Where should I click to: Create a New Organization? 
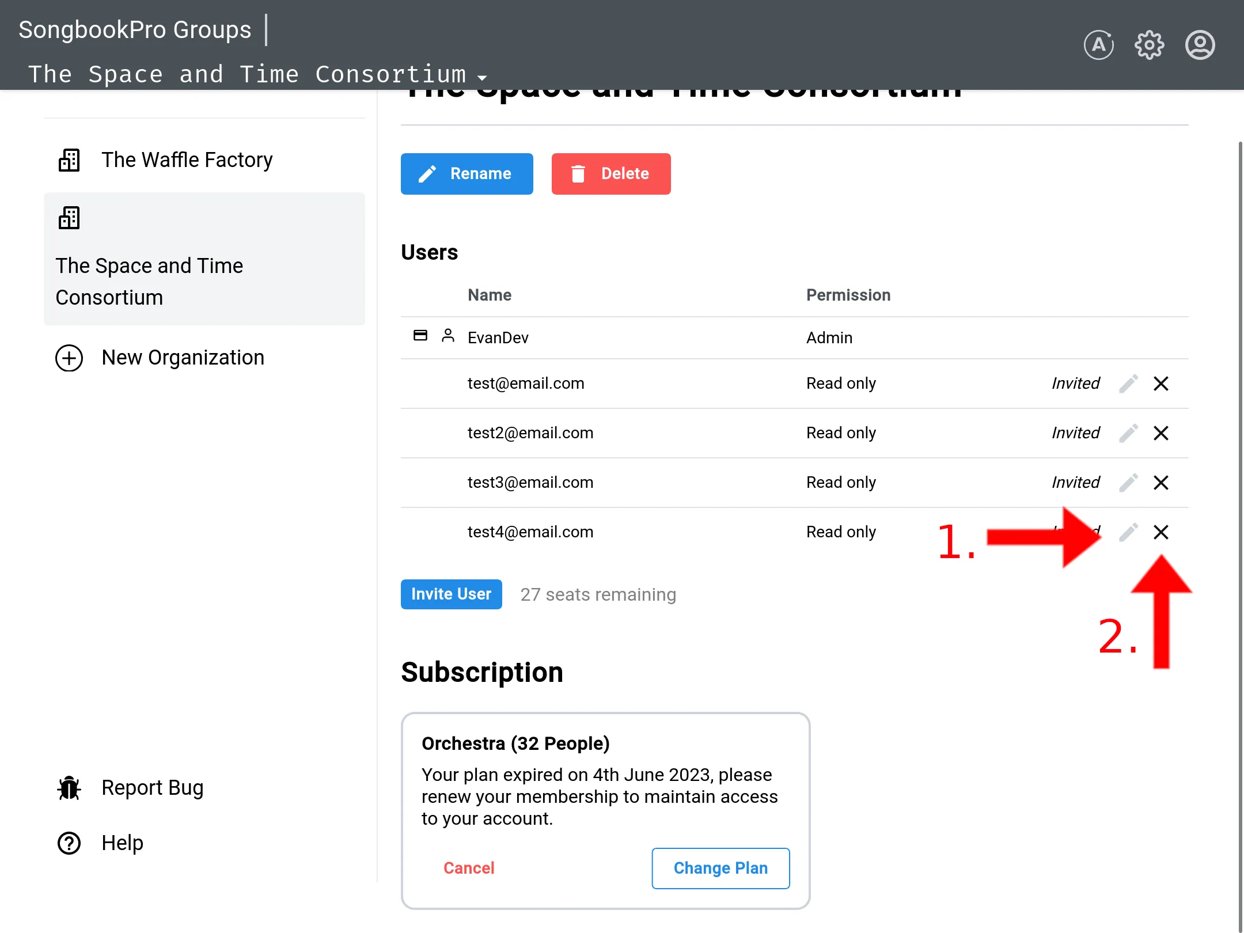(x=204, y=358)
